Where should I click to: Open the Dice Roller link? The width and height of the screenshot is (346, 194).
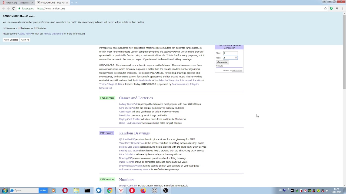point(125,115)
